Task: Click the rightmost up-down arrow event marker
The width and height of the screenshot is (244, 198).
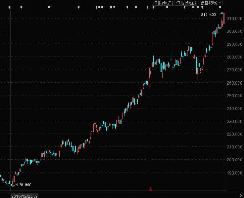Action: click(202, 7)
